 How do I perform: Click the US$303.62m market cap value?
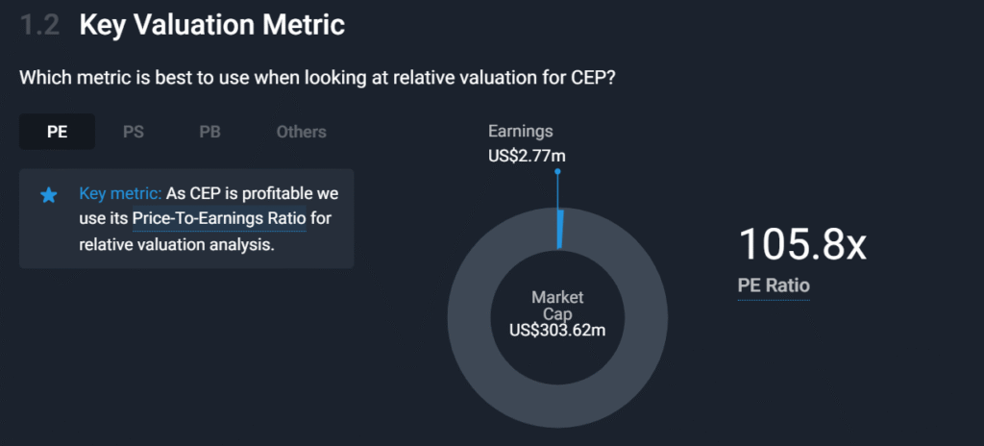[x=558, y=330]
